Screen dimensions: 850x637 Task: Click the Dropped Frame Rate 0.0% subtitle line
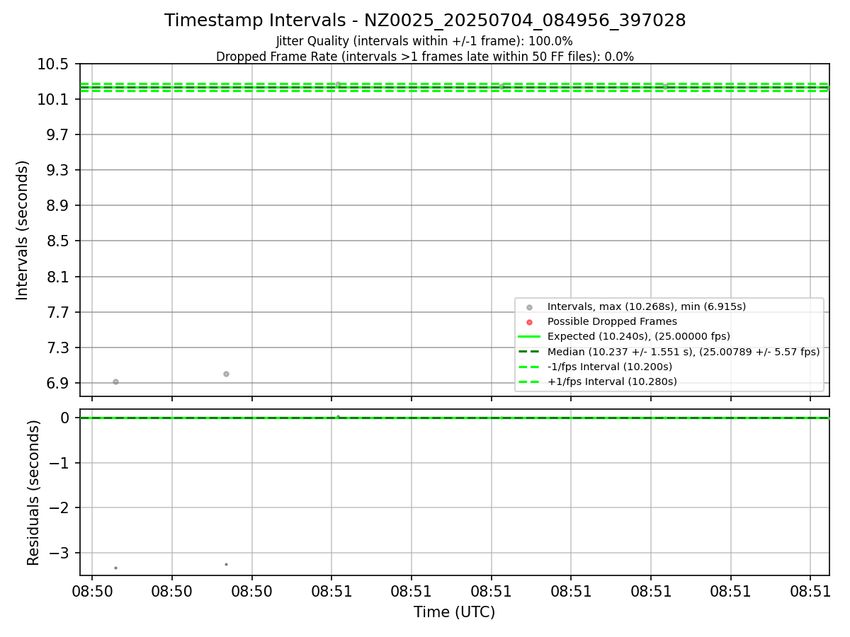click(425, 57)
